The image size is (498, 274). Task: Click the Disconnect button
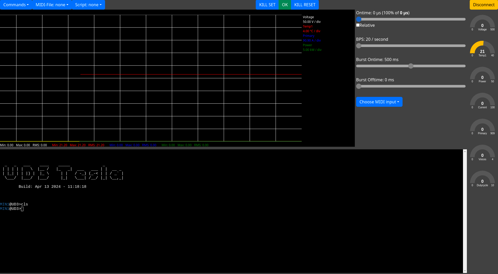point(484,5)
